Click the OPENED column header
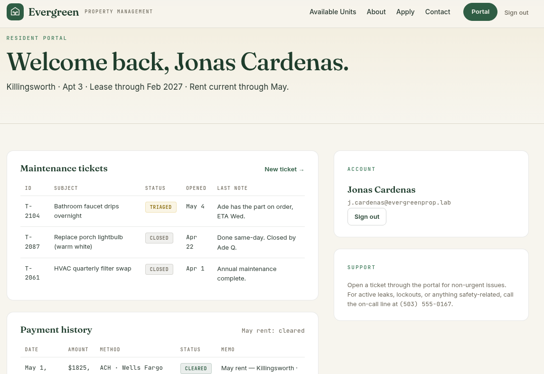 pyautogui.click(x=196, y=188)
